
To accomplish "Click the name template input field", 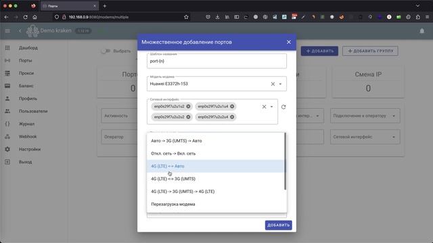I will 216,61.
